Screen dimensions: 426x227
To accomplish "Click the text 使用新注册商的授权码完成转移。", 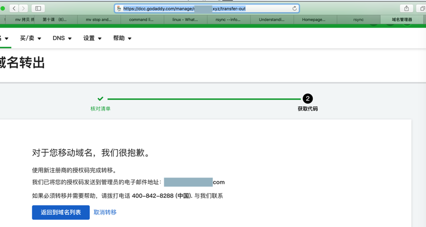I will (74, 170).
